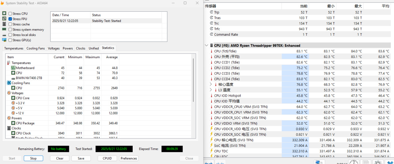The width and height of the screenshot is (394, 164).
Task: Enable the Stress local disks checkbox
Action: tap(10, 35)
